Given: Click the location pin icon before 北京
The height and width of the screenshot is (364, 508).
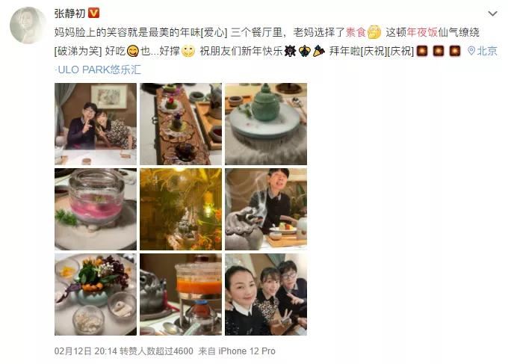Looking at the screenshot, I should click(x=471, y=51).
